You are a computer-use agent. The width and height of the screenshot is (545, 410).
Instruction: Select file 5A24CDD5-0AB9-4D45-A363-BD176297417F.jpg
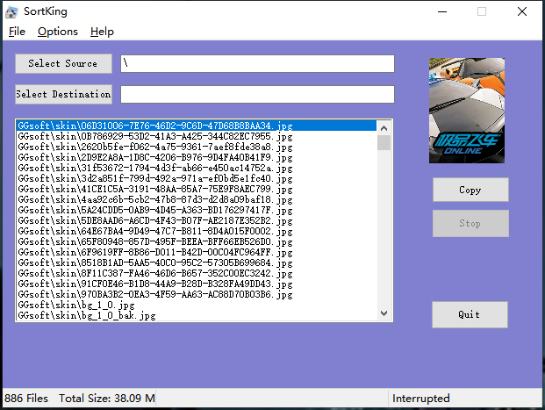pyautogui.click(x=197, y=210)
